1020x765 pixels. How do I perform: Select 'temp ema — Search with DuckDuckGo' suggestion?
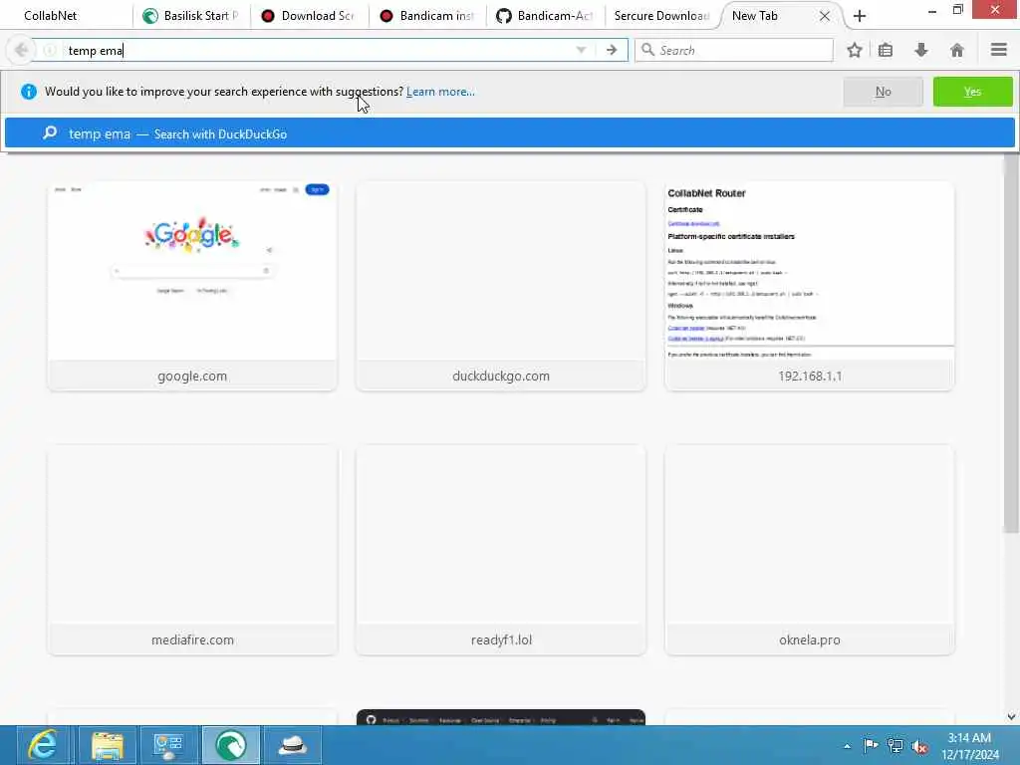pos(509,133)
